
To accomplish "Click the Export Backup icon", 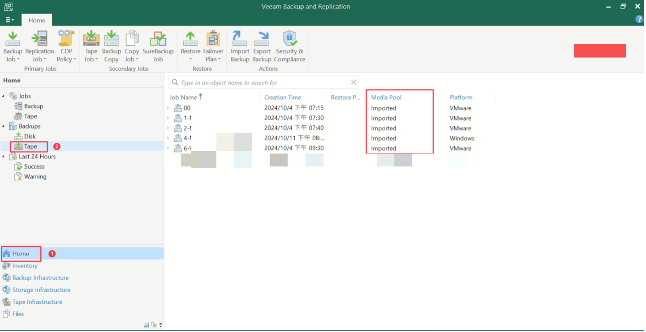I will (x=262, y=38).
